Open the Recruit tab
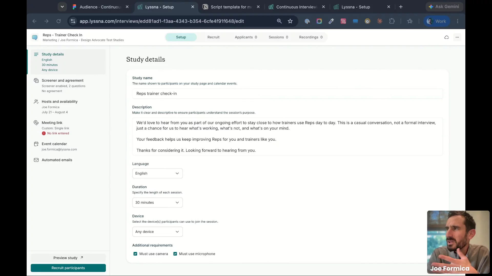Viewport: 492px width, 276px height. [x=213, y=37]
